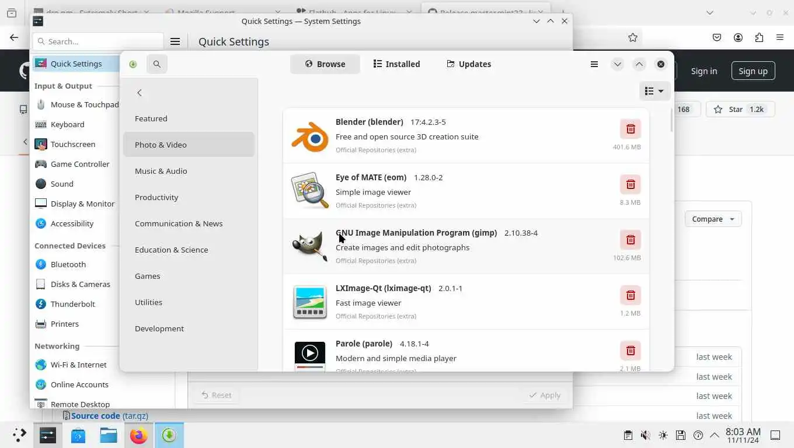Open the search in package manager header
The image size is (794, 448).
(x=156, y=64)
